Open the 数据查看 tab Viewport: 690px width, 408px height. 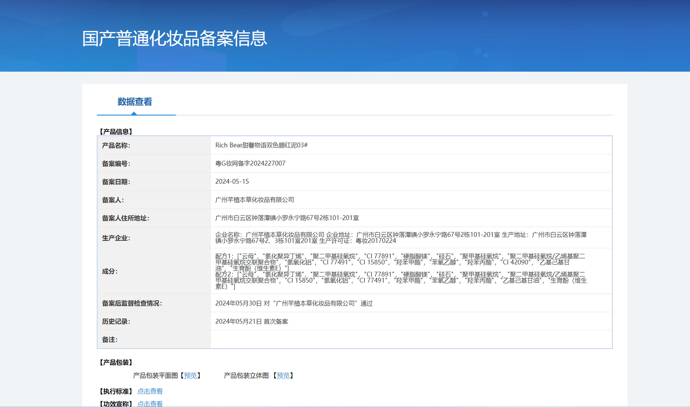tap(135, 102)
